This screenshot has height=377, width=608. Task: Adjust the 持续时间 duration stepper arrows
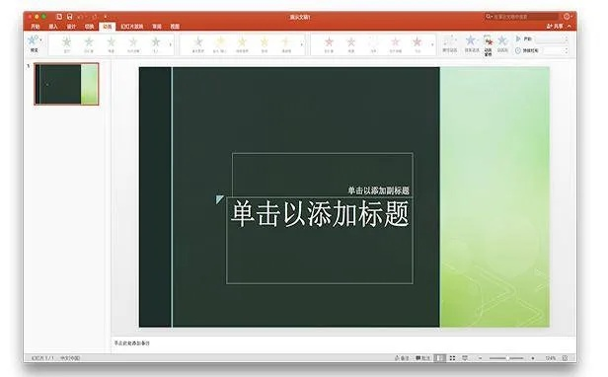coord(567,50)
